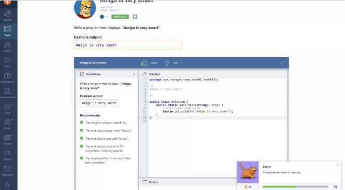Open Subscriptions in the sidebar
This screenshot has width=345, height=190.
[x=7, y=78]
